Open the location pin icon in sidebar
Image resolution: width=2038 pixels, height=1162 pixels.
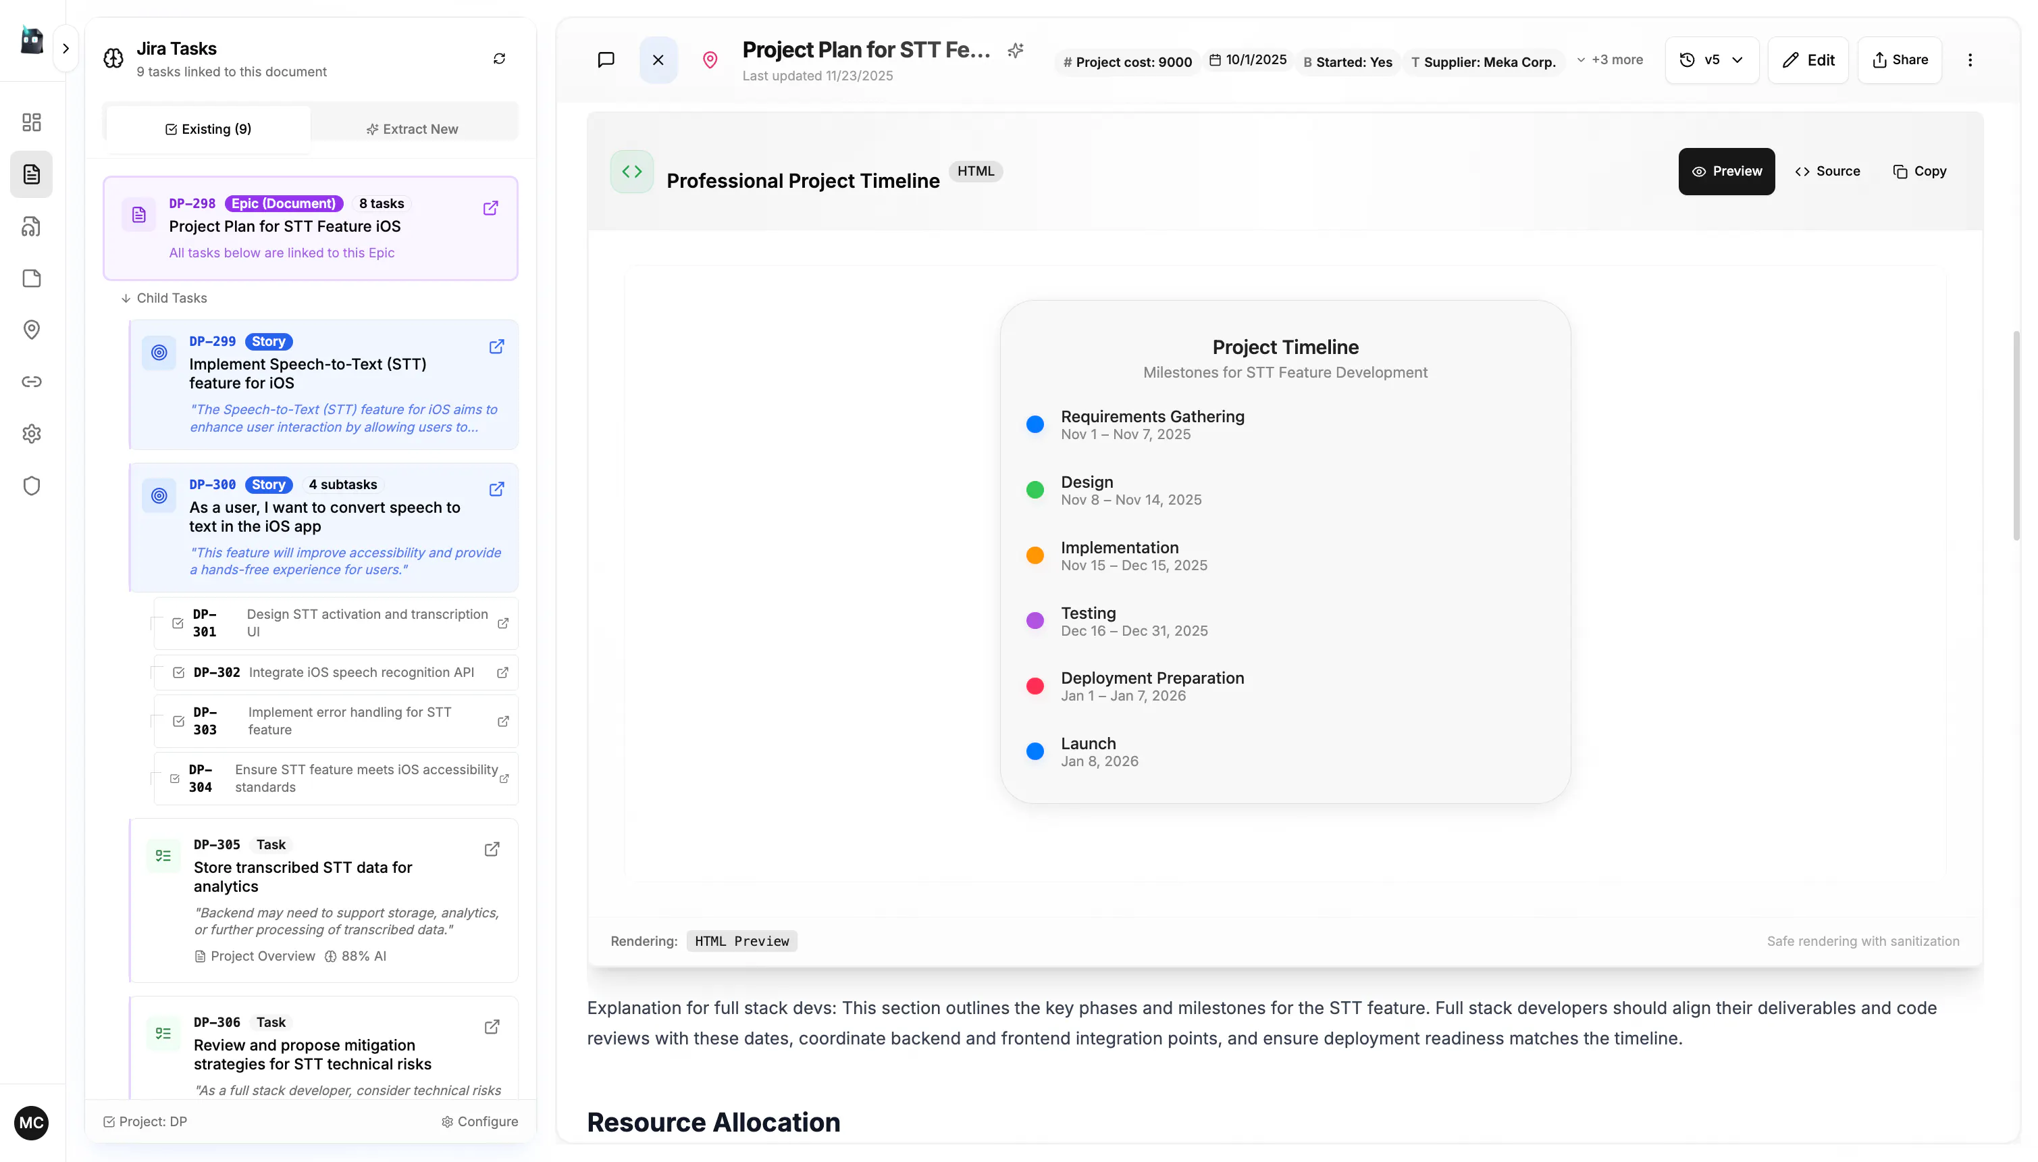click(x=31, y=330)
